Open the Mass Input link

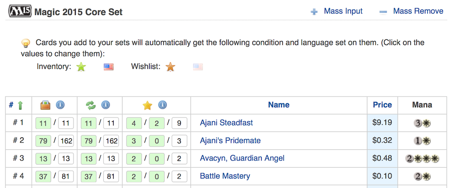pos(343,11)
